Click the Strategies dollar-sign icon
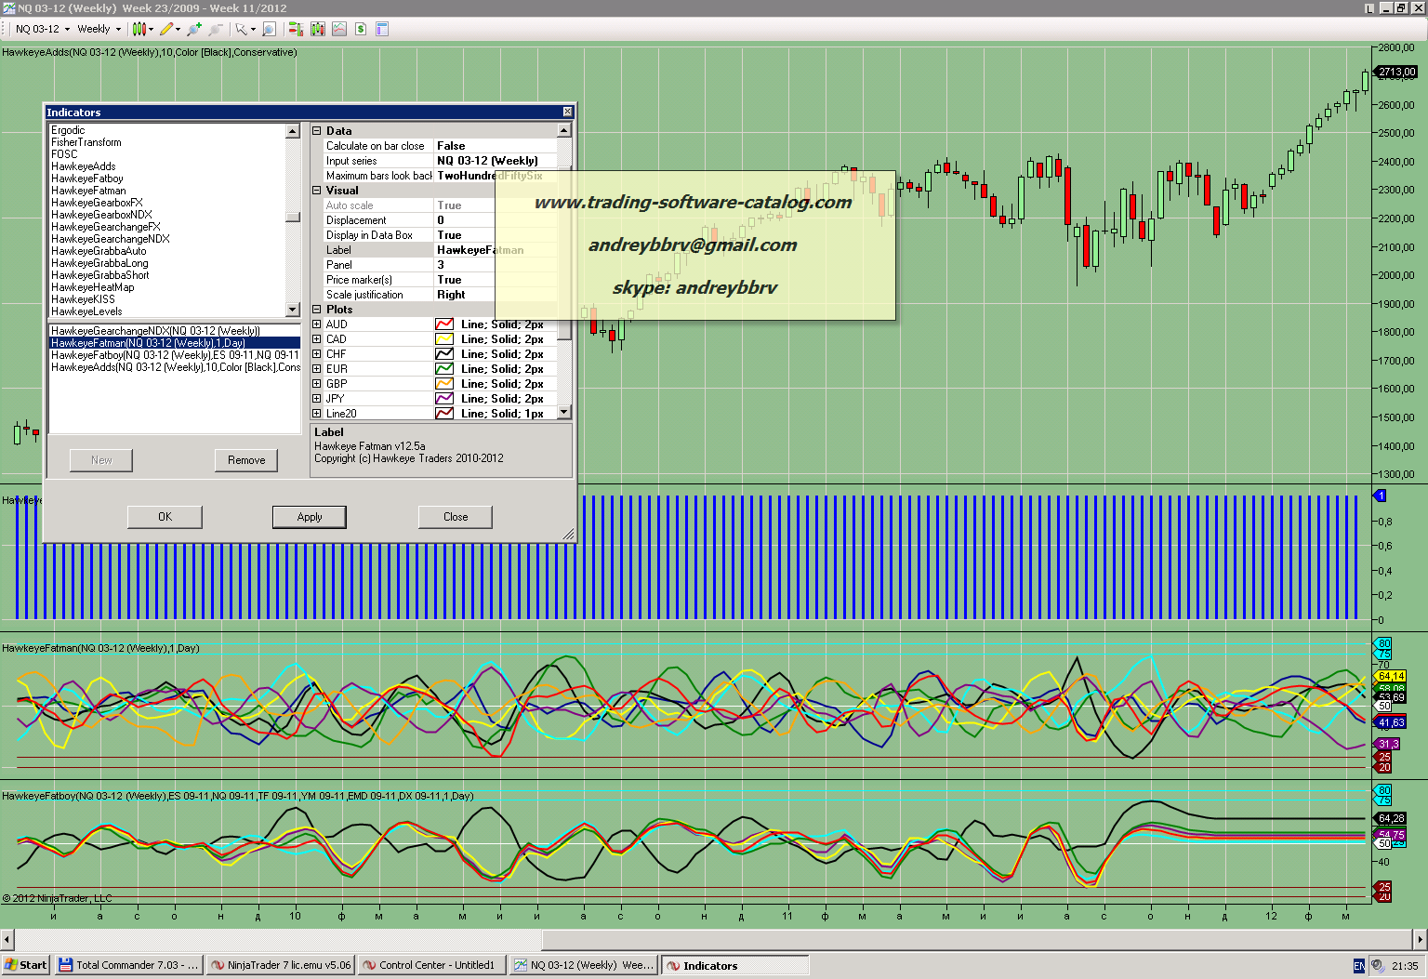Screen dimensions: 1428x979 pyautogui.click(x=361, y=29)
